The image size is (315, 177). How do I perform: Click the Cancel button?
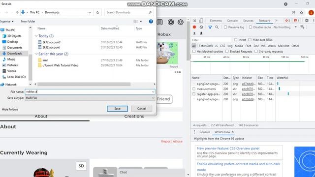[142, 109]
